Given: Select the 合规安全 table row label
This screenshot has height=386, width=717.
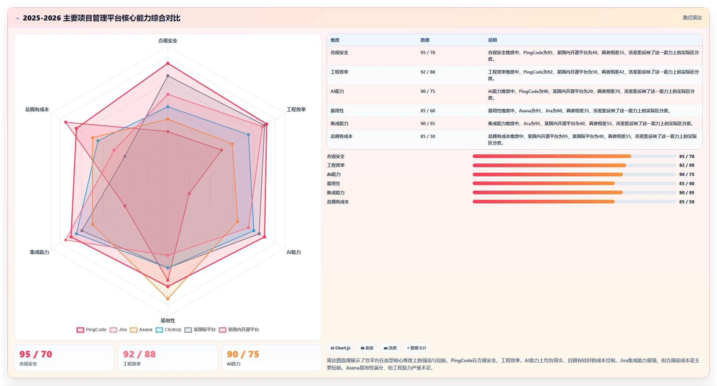Looking at the screenshot, I should tap(339, 53).
